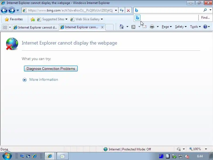Add to Favorites Bar star icon

[x=32, y=19]
